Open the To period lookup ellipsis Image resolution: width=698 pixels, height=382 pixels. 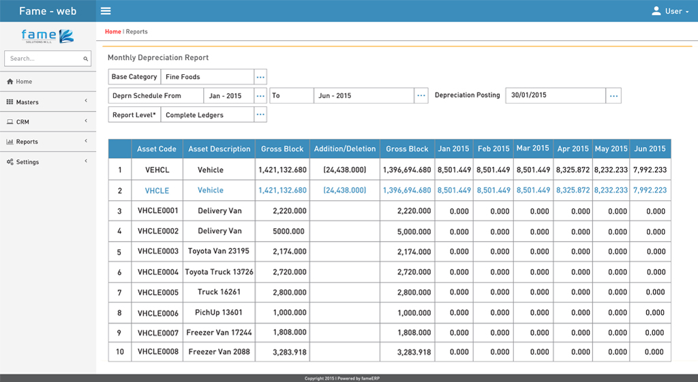tap(421, 95)
